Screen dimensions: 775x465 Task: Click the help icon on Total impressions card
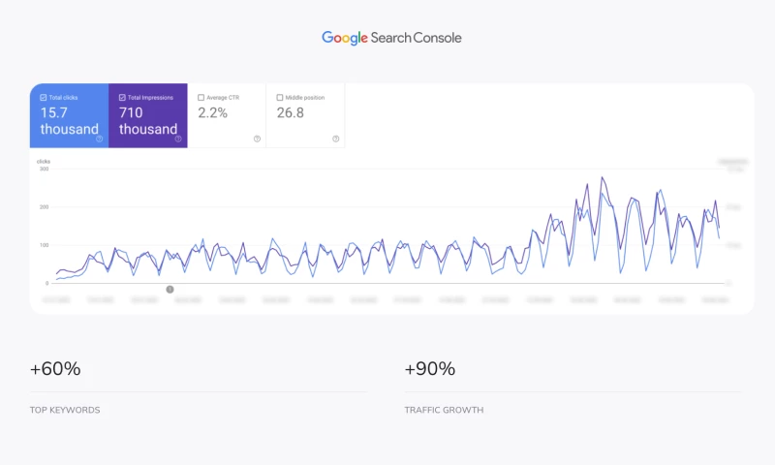[178, 139]
